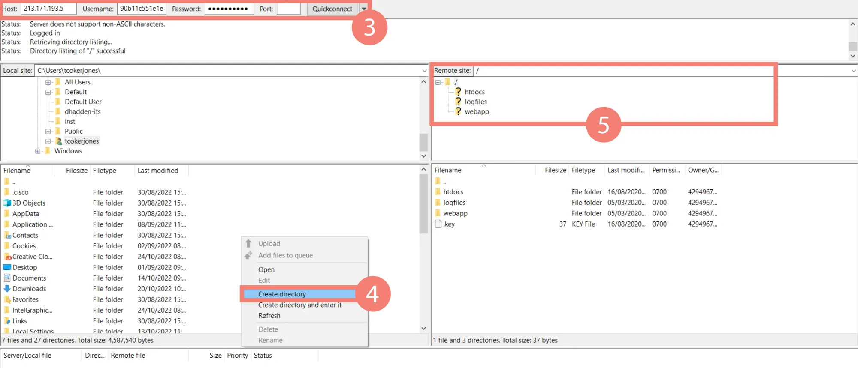858x368 pixels.
Task: Click the Links folder icon
Action: pyautogui.click(x=7, y=320)
